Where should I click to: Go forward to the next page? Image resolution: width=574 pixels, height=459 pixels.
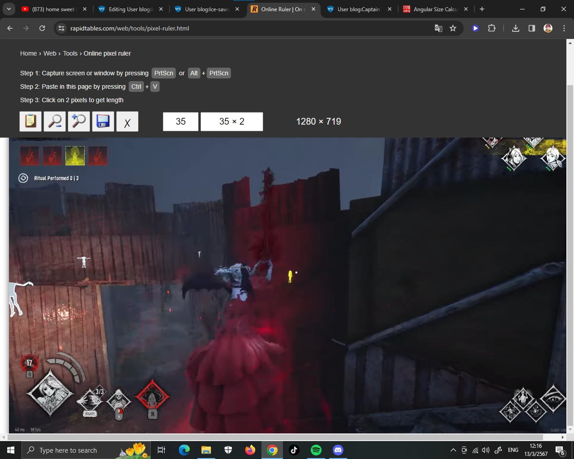coord(26,28)
